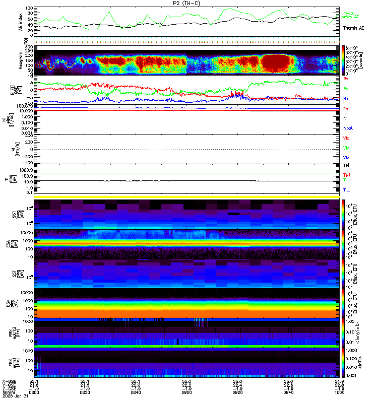The height and width of the screenshot is (403, 378).
Task: Click the Vi velocity plot zero dotted line
Action: 186,149
